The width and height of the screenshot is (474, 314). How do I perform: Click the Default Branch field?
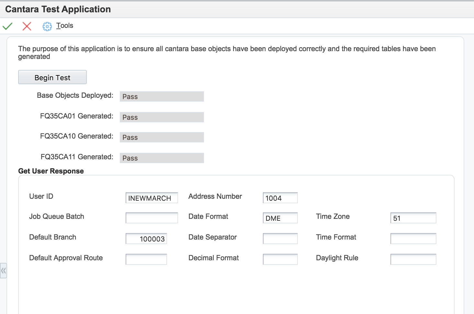coord(146,239)
